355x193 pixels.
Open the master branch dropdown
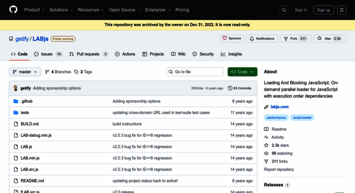(x=25, y=72)
